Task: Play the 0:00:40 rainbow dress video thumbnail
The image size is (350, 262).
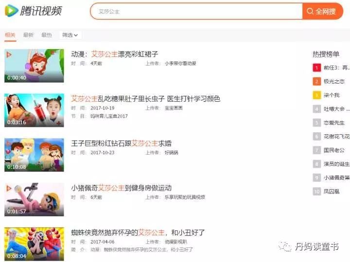Action: pos(34,66)
